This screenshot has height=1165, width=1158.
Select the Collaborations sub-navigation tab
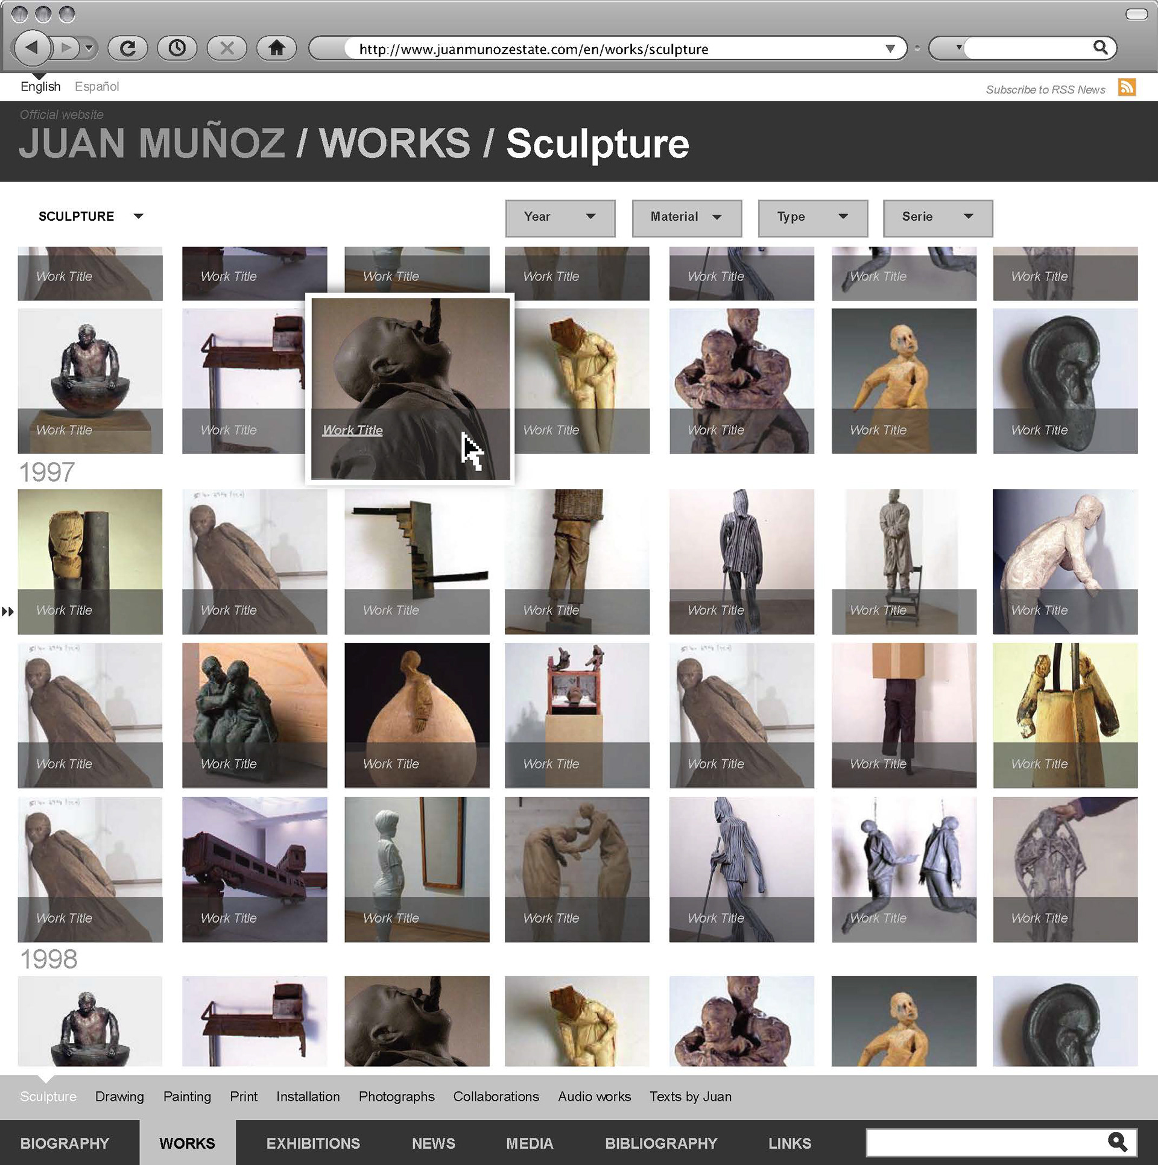coord(496,1096)
